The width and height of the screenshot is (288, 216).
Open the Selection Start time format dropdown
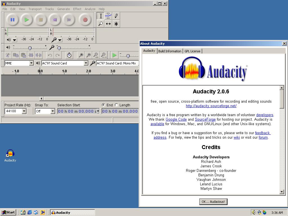pyautogui.click(x=98, y=111)
